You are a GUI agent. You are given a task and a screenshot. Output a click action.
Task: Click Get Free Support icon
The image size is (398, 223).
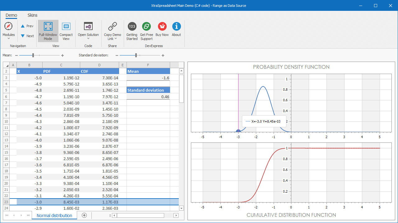click(x=146, y=26)
